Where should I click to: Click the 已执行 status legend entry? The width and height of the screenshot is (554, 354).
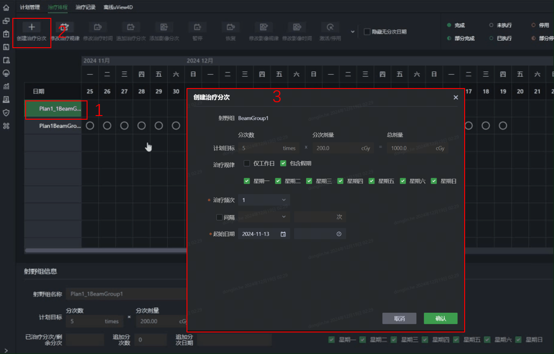coord(500,39)
